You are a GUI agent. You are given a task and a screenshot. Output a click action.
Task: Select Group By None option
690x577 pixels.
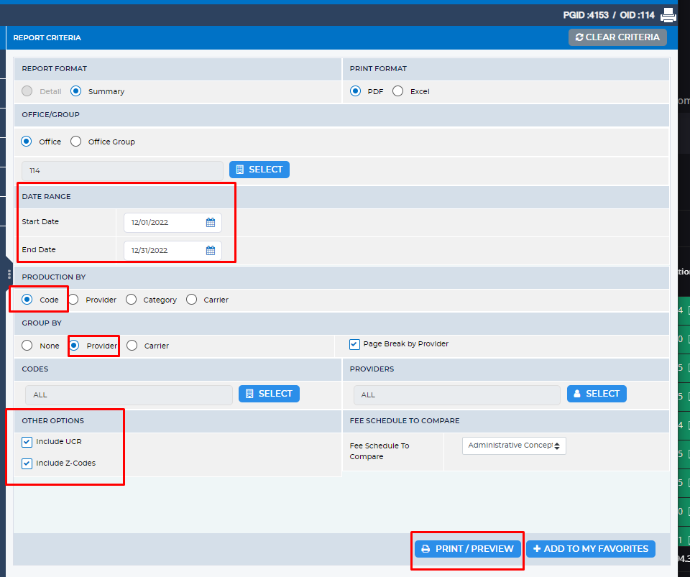click(27, 346)
